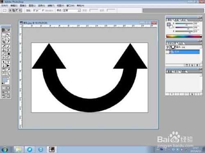Image resolution: width=205 pixels, height=153 pixels.
Task: Open the History panel flyout menu arrow
Action: [201, 43]
